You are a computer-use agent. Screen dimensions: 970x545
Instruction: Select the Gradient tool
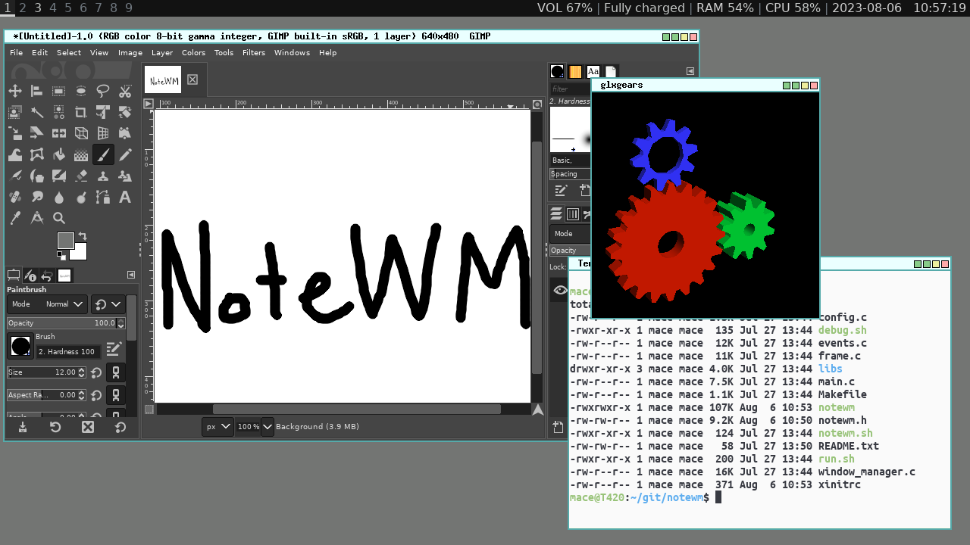[x=81, y=155]
